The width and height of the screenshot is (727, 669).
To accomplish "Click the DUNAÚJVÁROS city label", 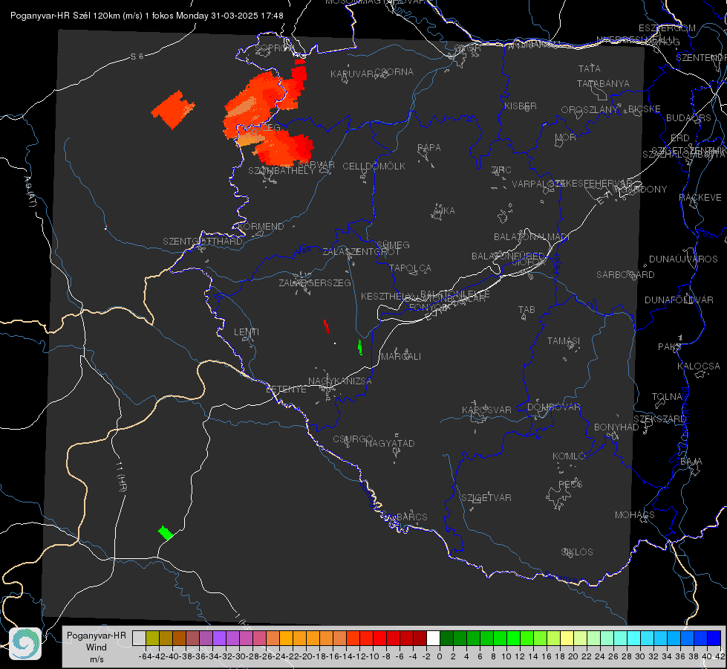I will (683, 259).
